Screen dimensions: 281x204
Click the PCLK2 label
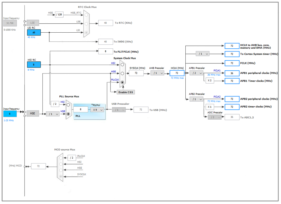click(x=217, y=97)
